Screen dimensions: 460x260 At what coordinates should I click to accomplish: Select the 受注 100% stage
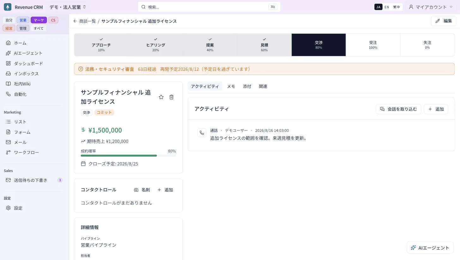tap(373, 45)
